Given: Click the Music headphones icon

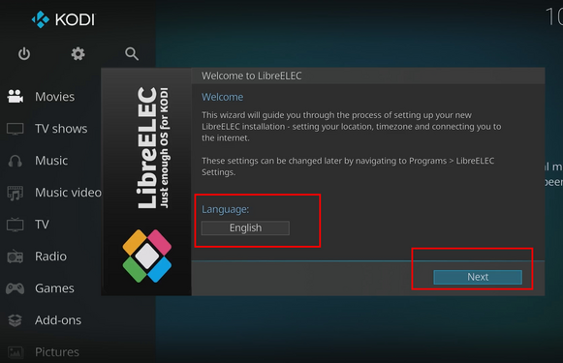Looking at the screenshot, I should (16, 161).
